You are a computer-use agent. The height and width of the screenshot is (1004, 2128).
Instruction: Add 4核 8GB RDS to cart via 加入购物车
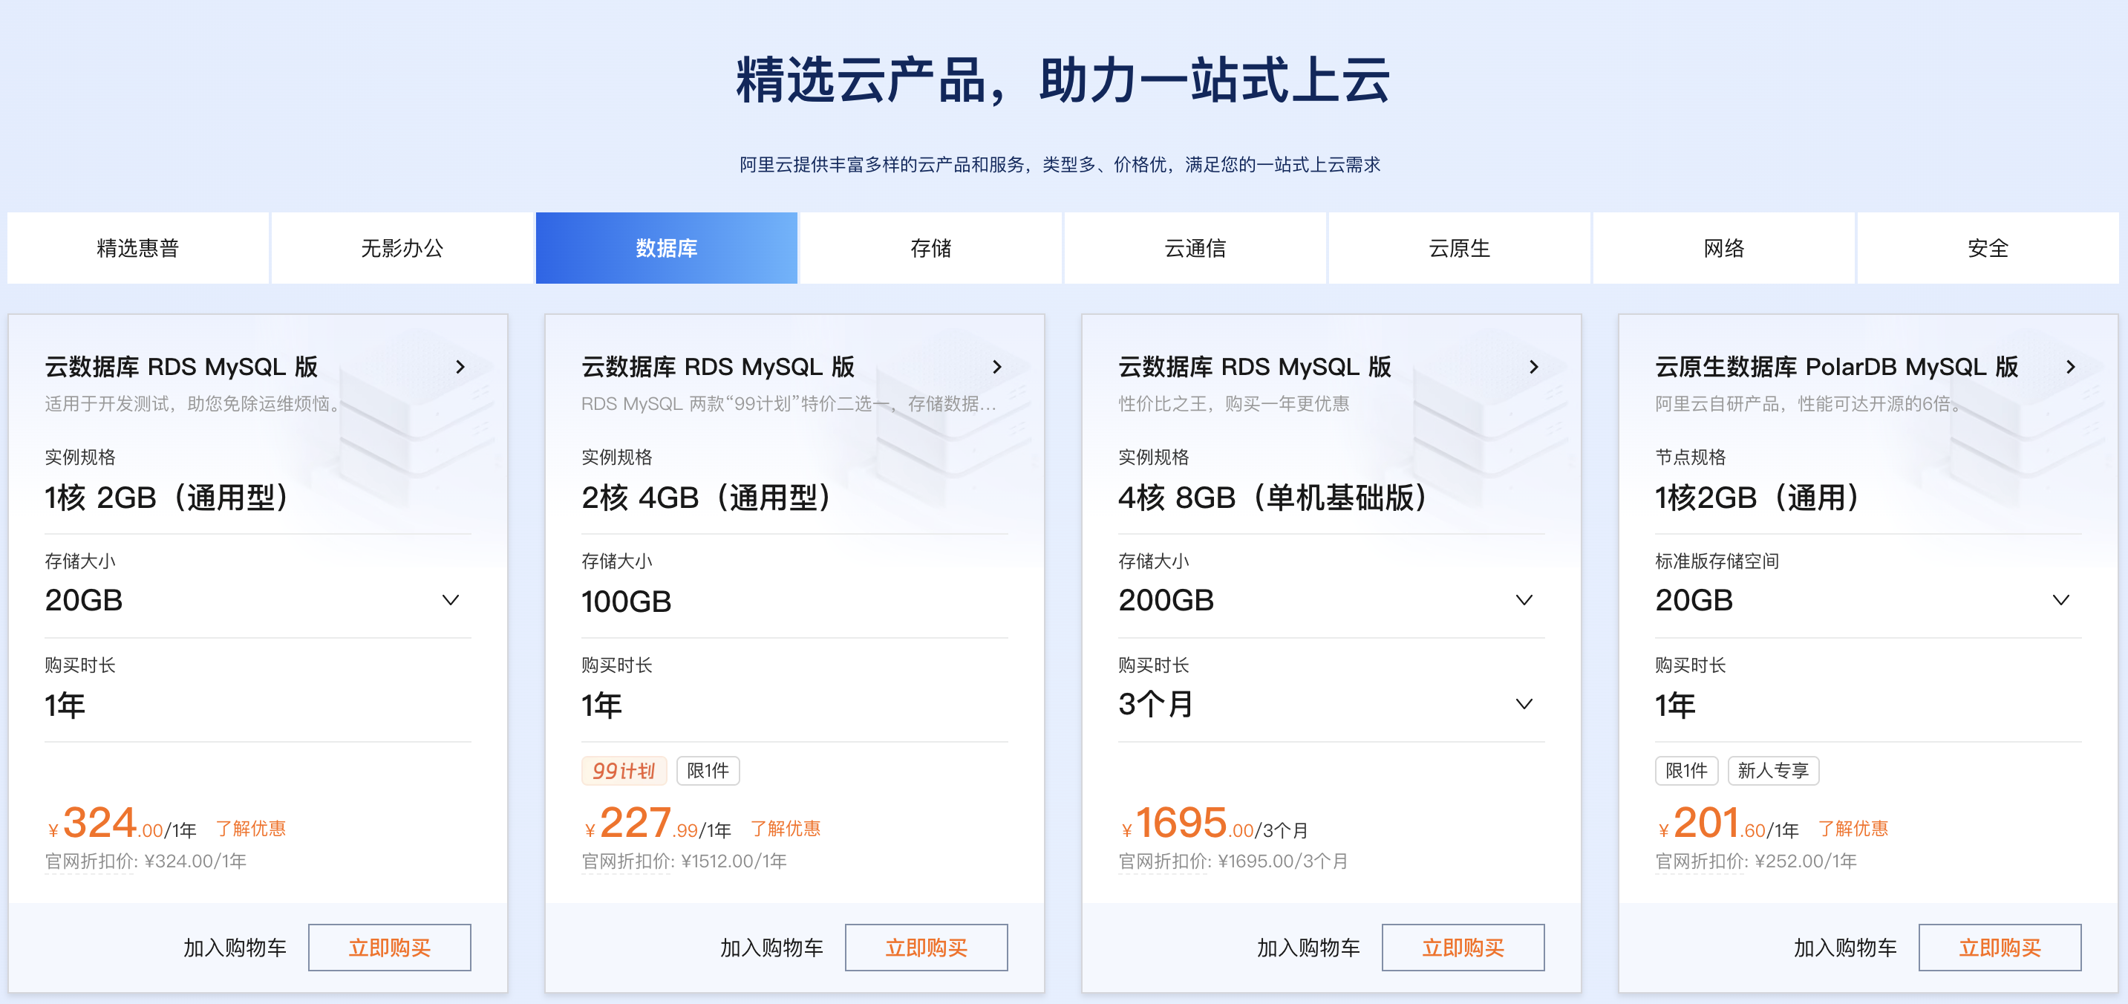pyautogui.click(x=1308, y=948)
